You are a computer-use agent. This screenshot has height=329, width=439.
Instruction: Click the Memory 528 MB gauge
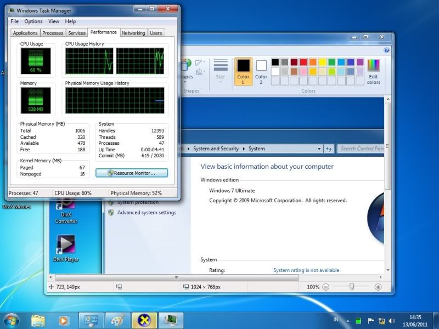36,100
